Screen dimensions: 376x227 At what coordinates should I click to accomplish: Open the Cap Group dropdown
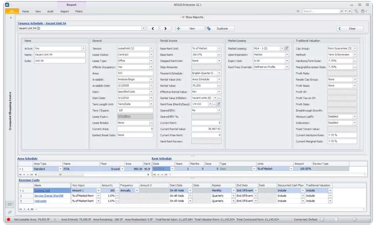[x=355, y=48]
